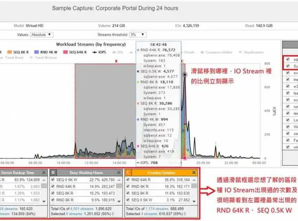This screenshot has width=298, height=221.
Task: Toggle the IOPS line legend entry
Action: pyautogui.click(x=99, y=52)
